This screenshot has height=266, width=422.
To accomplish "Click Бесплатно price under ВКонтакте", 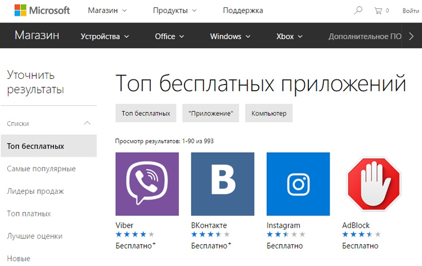I will click(x=211, y=246).
